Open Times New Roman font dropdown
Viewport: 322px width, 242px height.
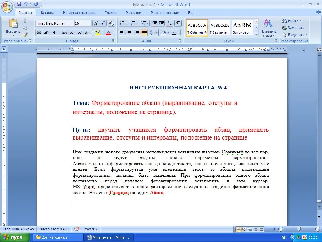(x=72, y=23)
